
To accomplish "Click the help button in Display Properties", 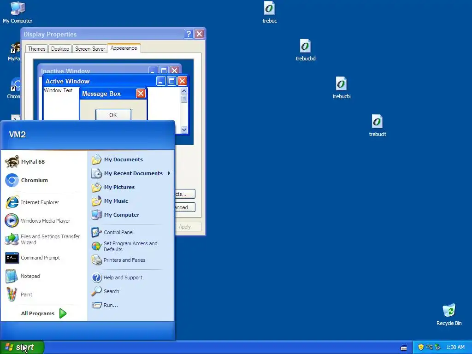I will pos(189,34).
